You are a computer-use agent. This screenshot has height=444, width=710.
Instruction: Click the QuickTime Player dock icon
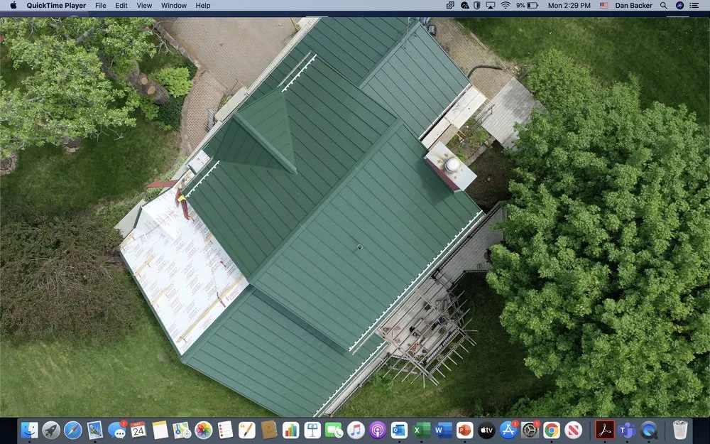click(x=649, y=430)
